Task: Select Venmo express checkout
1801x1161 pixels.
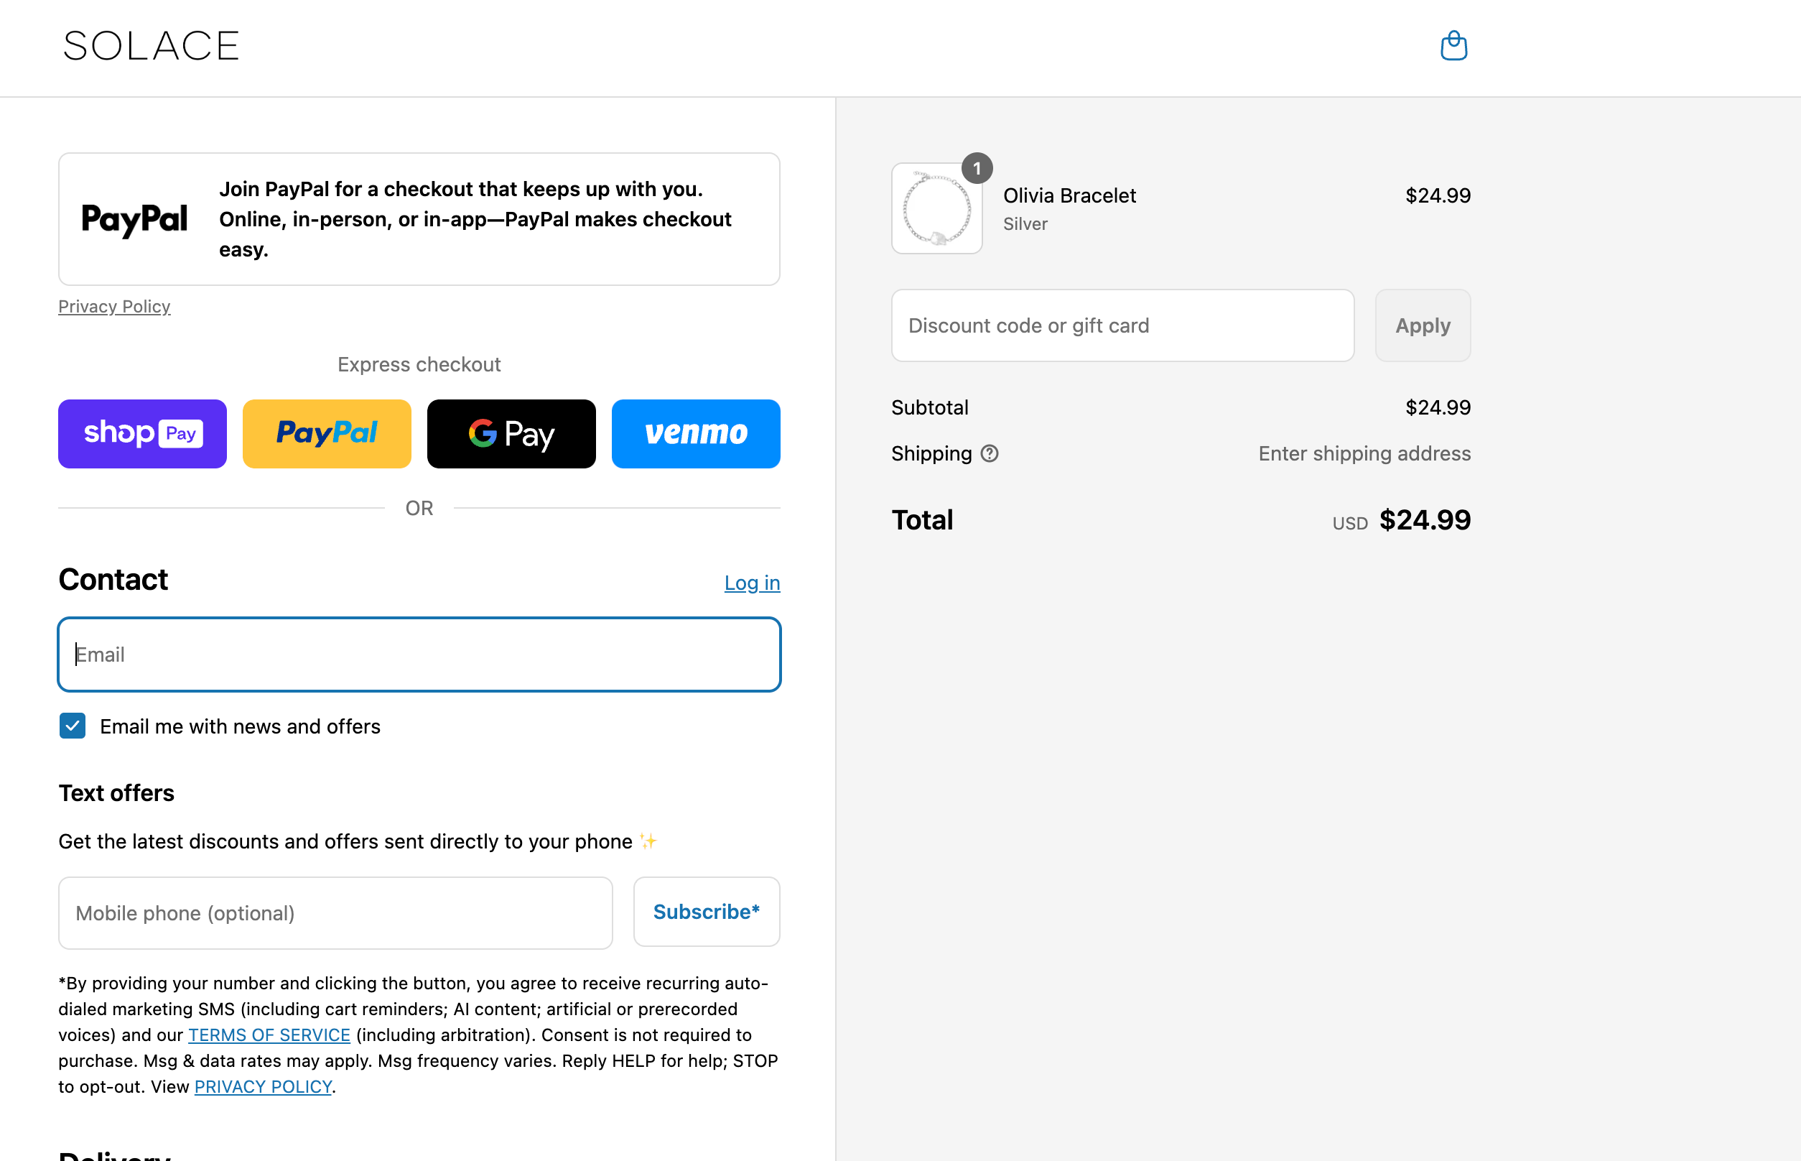Action: [696, 433]
